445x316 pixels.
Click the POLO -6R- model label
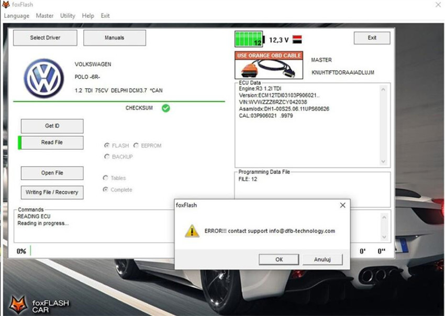pos(87,77)
